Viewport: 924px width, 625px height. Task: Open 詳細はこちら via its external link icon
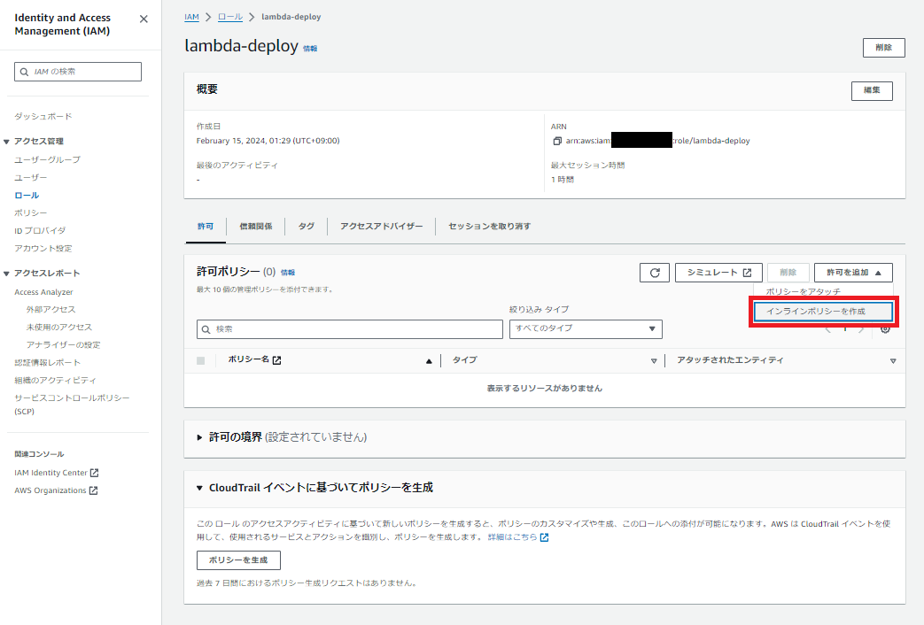(x=543, y=536)
